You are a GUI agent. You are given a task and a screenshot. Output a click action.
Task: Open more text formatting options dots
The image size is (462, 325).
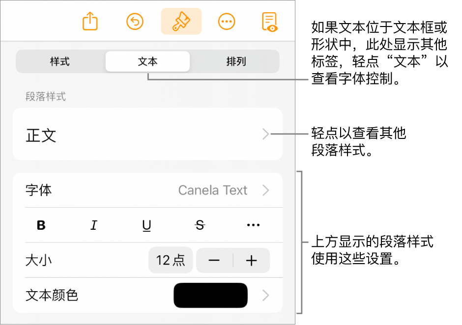253,225
